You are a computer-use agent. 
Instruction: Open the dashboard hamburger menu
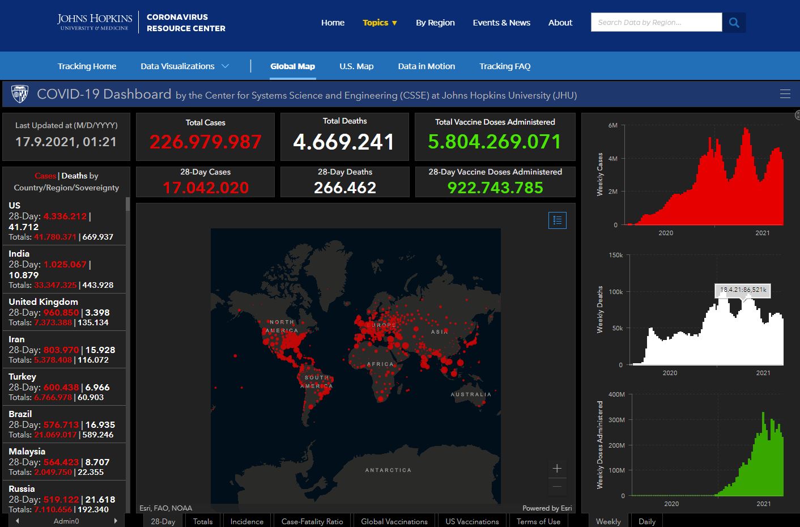point(785,94)
